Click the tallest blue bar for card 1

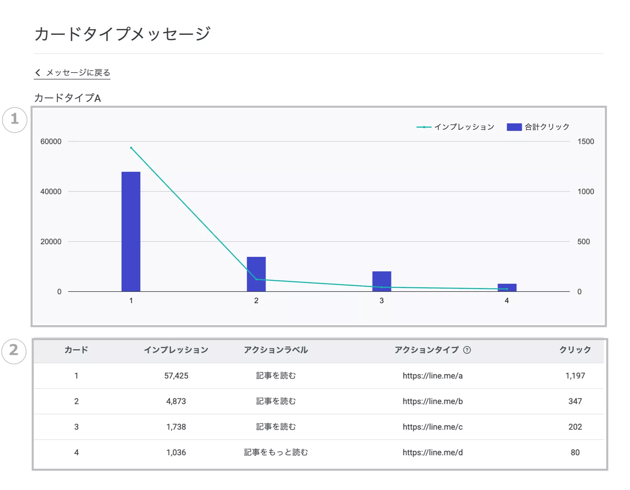tap(131, 231)
